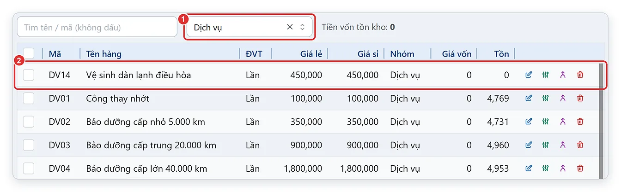Sort by the Giá sỉ column header

coord(368,54)
